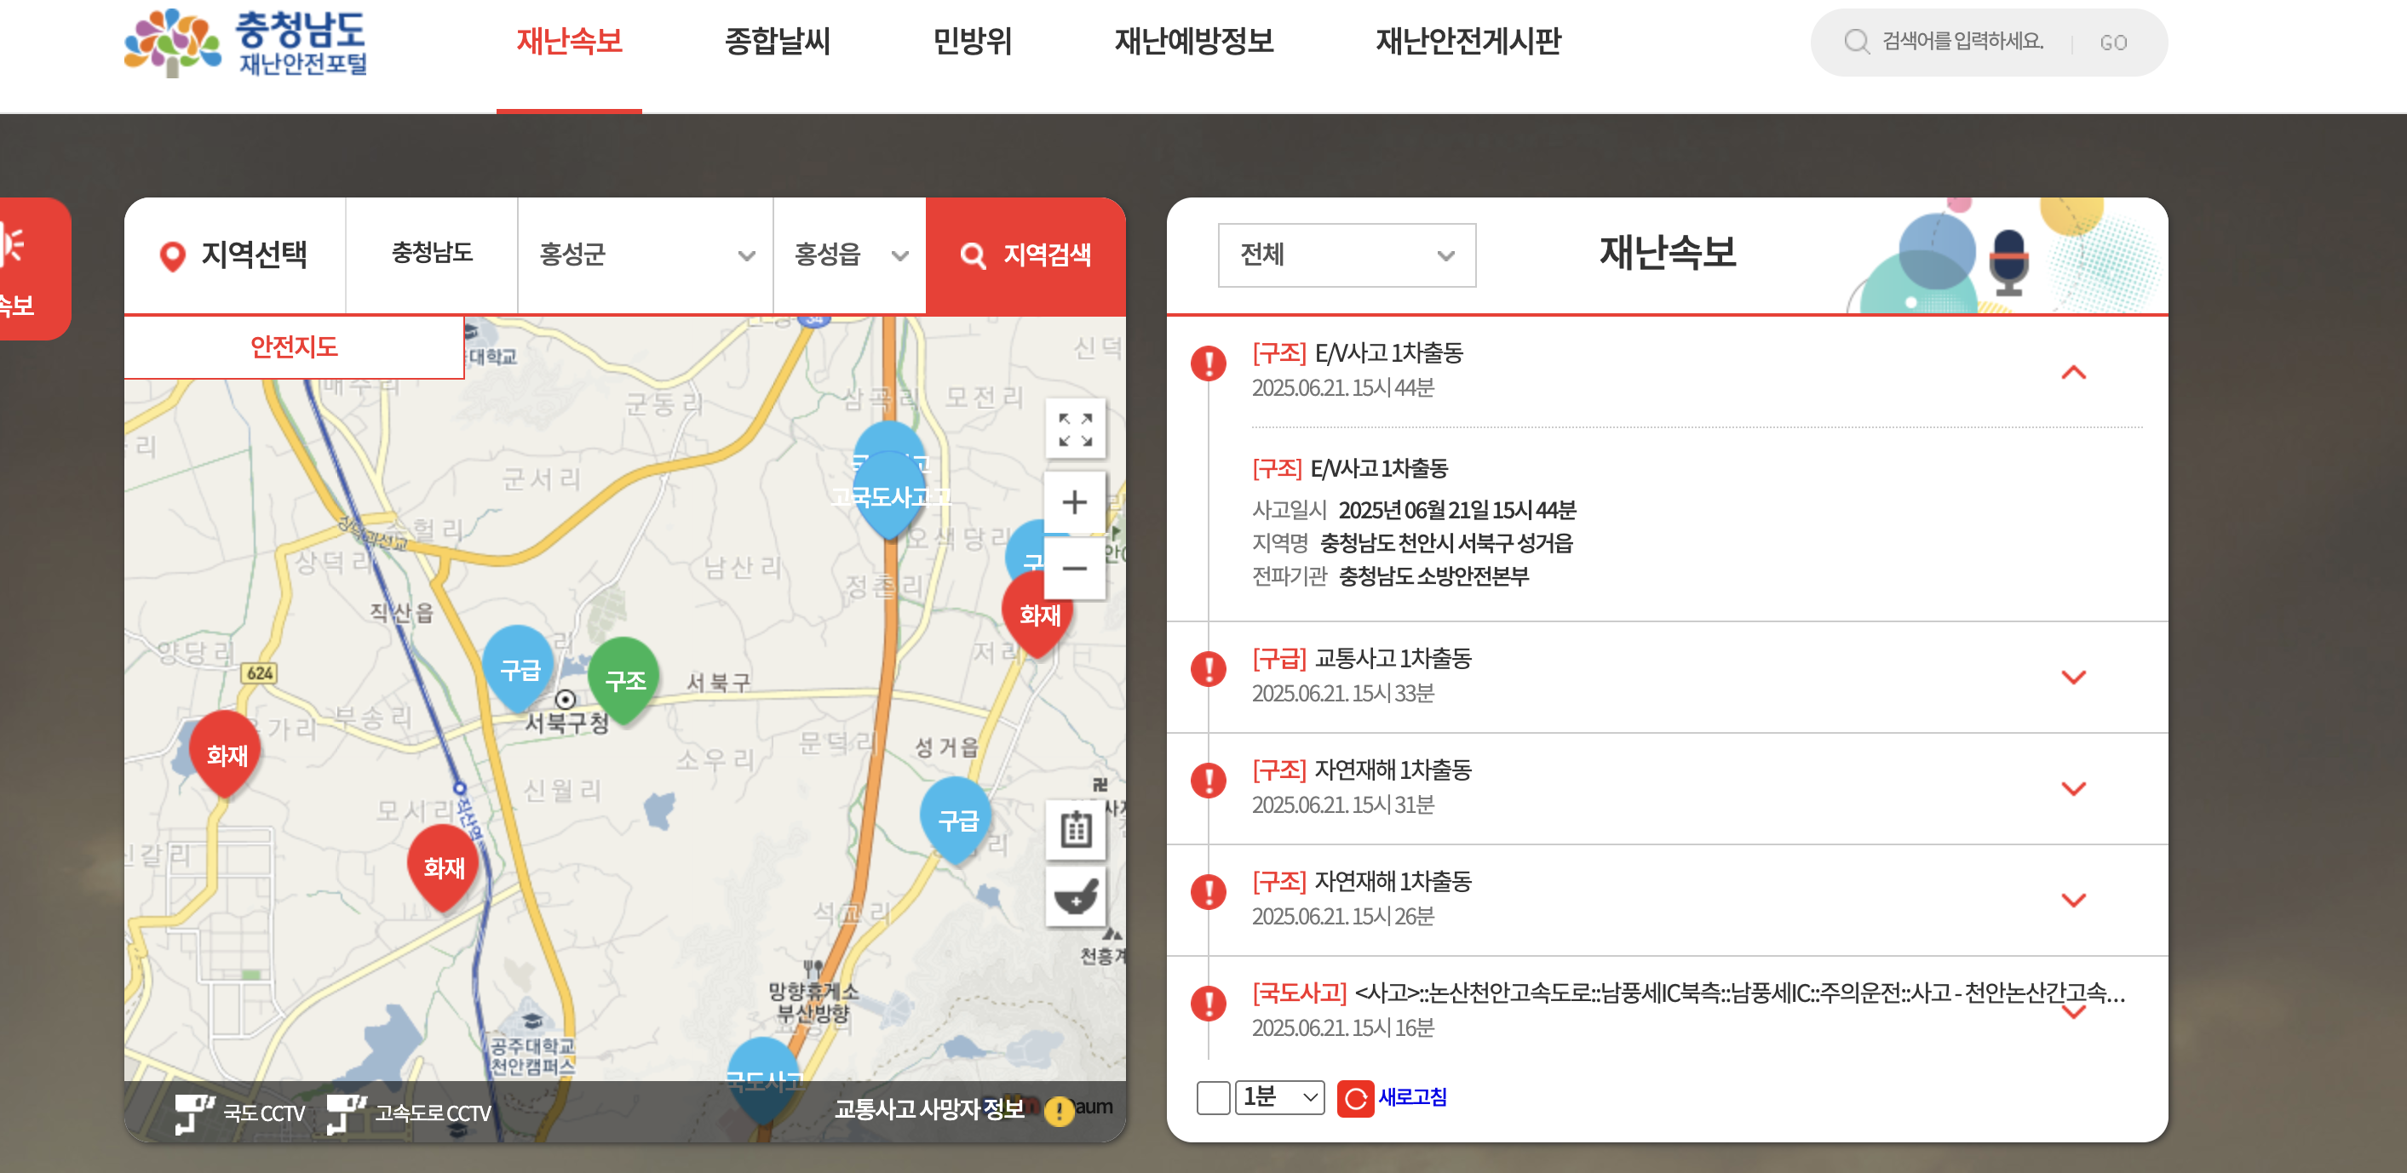Open the 고속도로 CCTV camera icon
The image size is (2407, 1173).
click(x=346, y=1113)
